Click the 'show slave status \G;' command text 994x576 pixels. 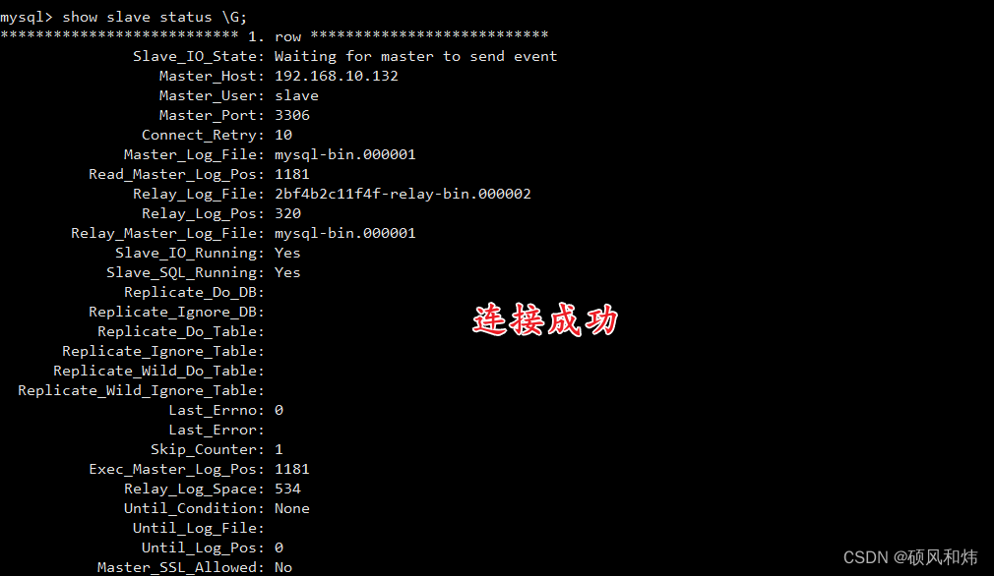pos(155,17)
